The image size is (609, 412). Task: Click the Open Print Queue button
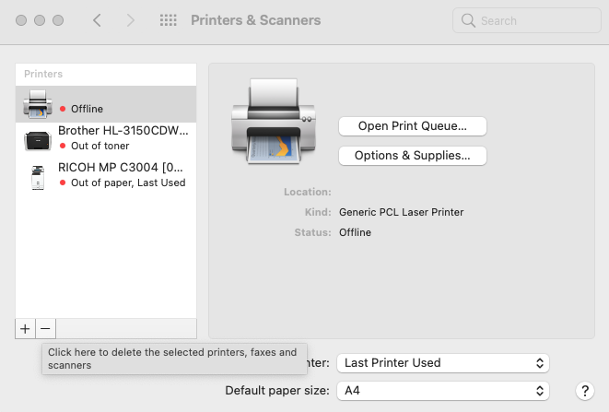412,125
